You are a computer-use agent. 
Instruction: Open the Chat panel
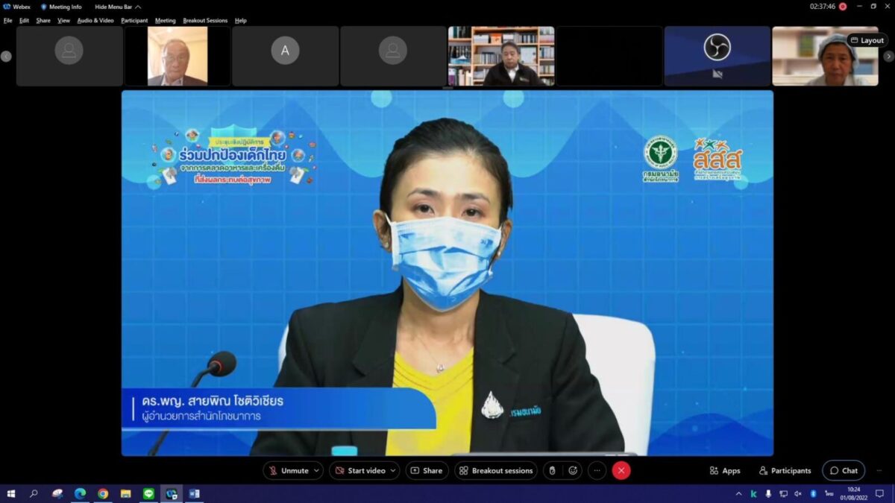click(x=844, y=471)
